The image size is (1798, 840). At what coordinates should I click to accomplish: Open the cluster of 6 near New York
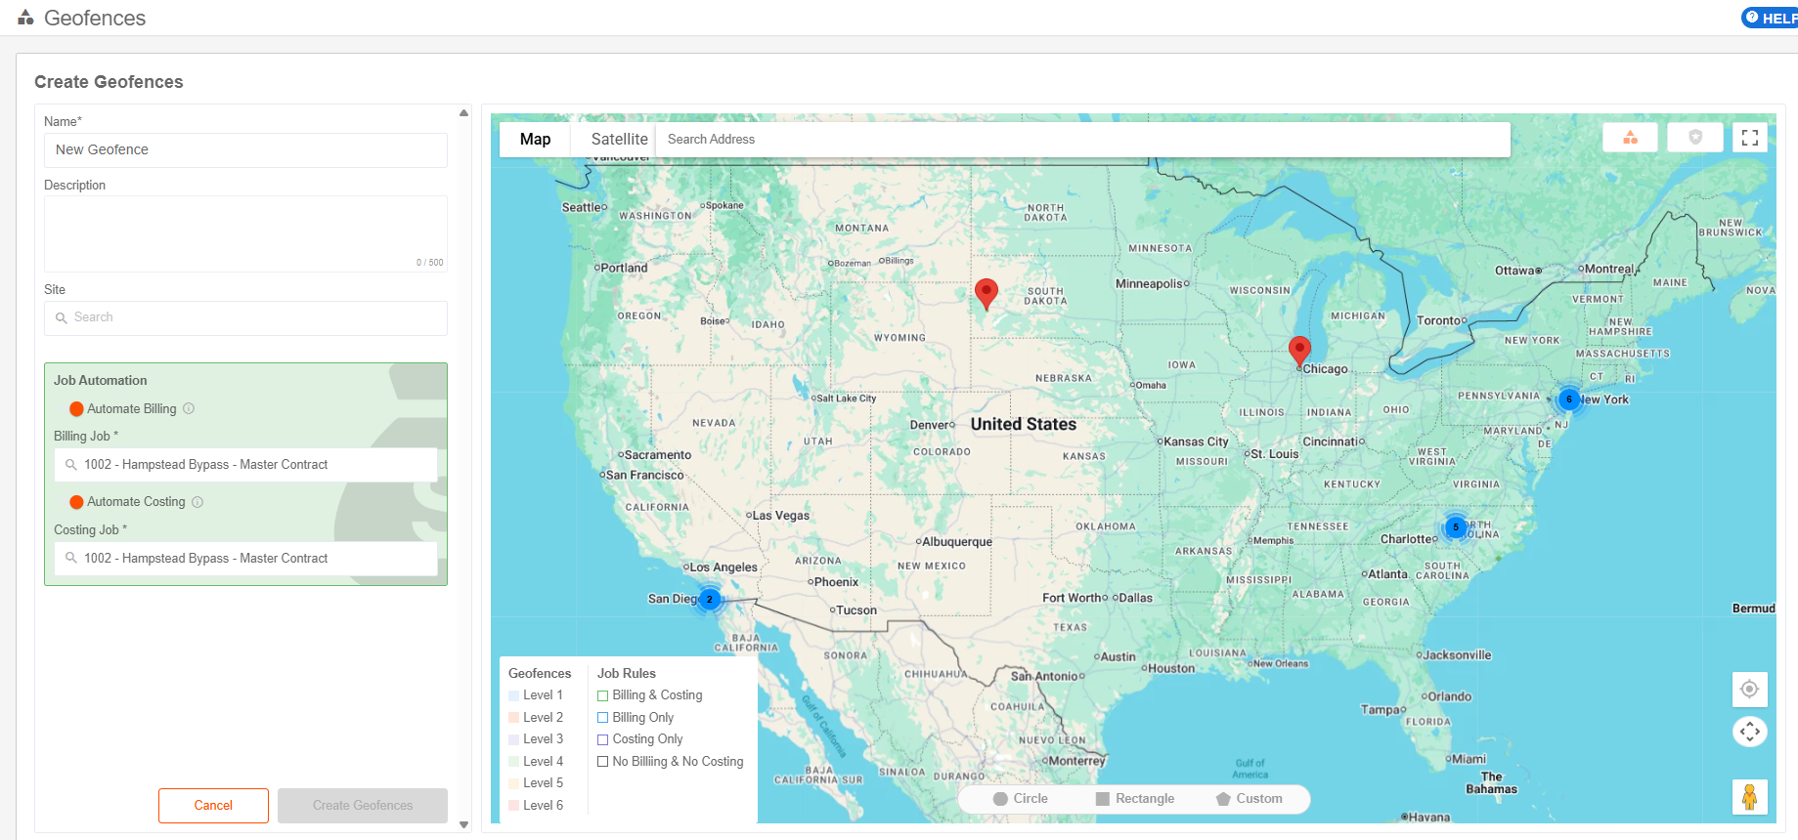click(x=1569, y=399)
